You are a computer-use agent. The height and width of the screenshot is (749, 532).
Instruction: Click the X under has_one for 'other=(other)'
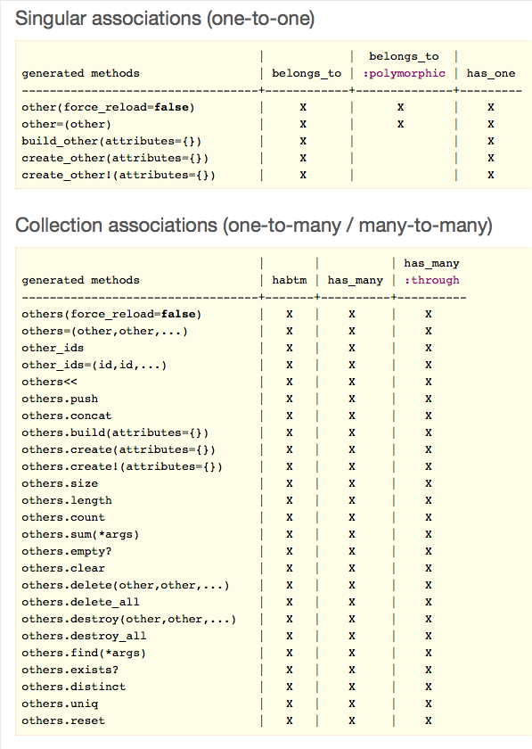pyautogui.click(x=491, y=124)
